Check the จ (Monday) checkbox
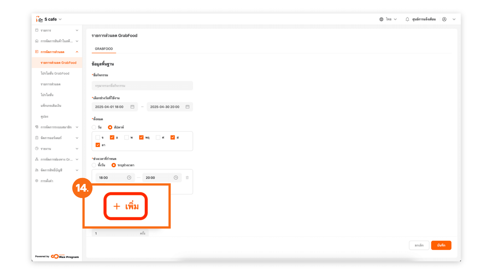The image size is (492, 277). (x=98, y=137)
